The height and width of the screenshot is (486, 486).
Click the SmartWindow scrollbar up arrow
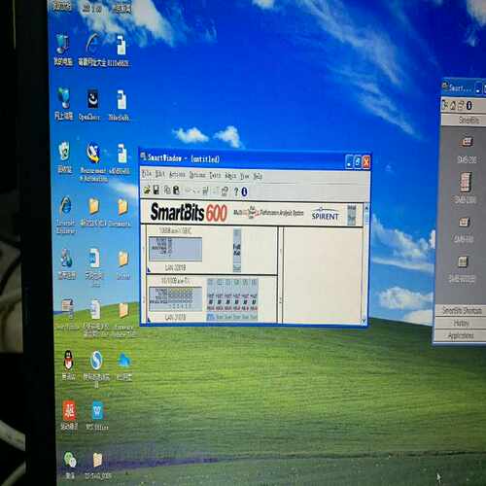click(365, 208)
